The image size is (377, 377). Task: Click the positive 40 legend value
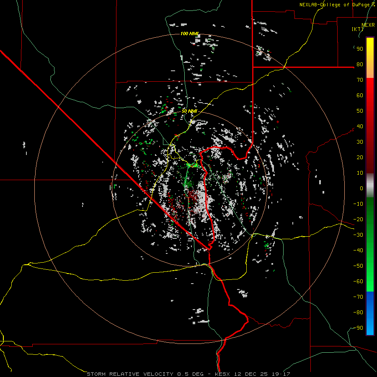point(360,126)
